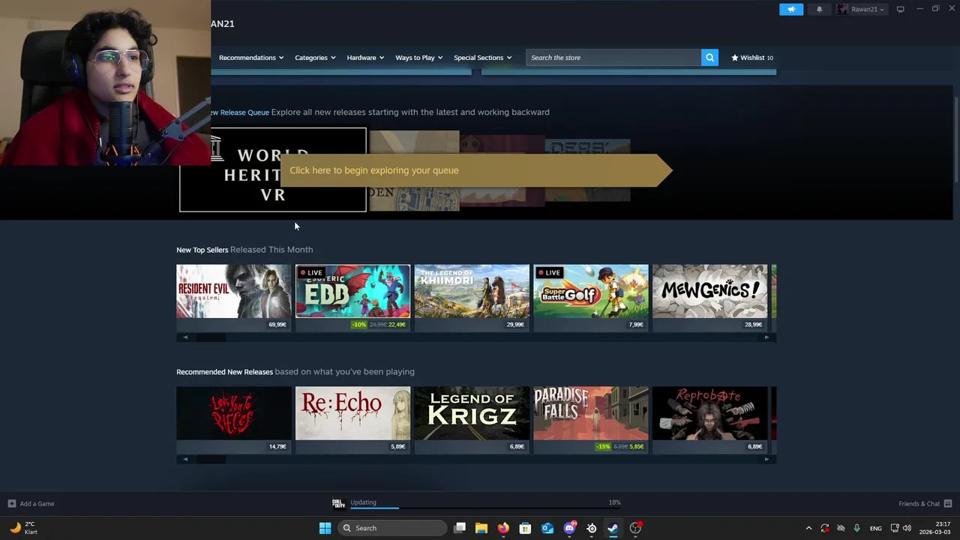Image resolution: width=960 pixels, height=540 pixels.
Task: Open the New Release Queue link
Action: [x=240, y=112]
